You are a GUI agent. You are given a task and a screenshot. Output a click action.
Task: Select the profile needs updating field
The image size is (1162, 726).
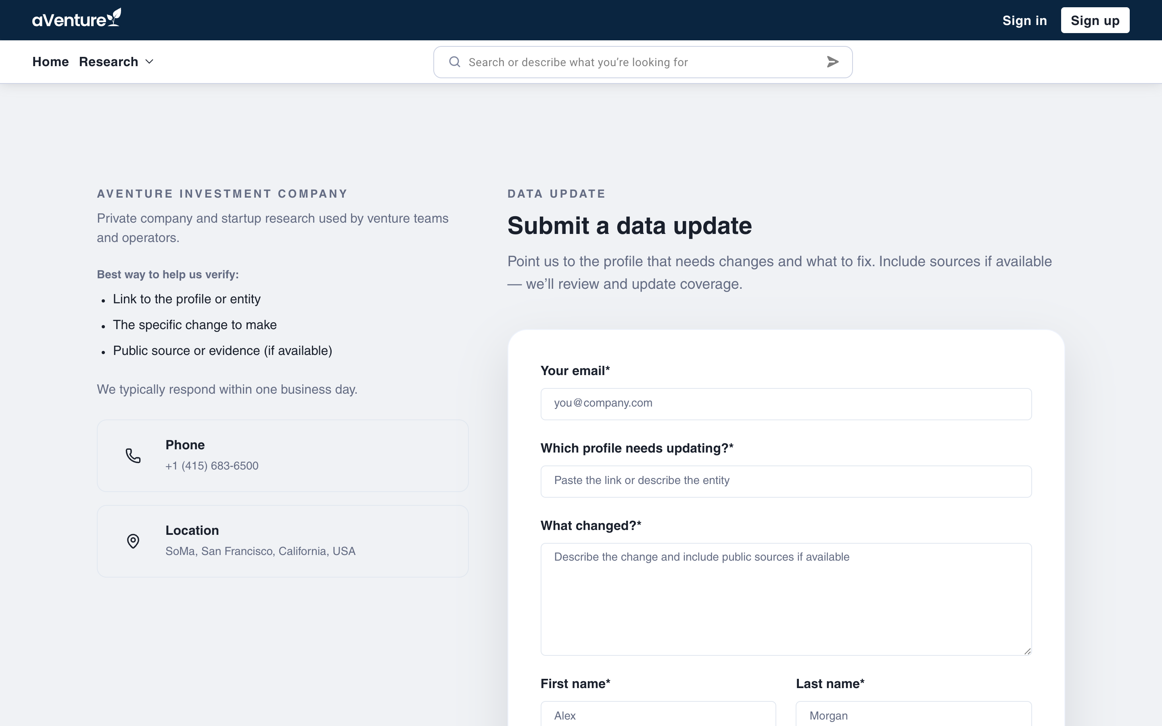click(786, 481)
